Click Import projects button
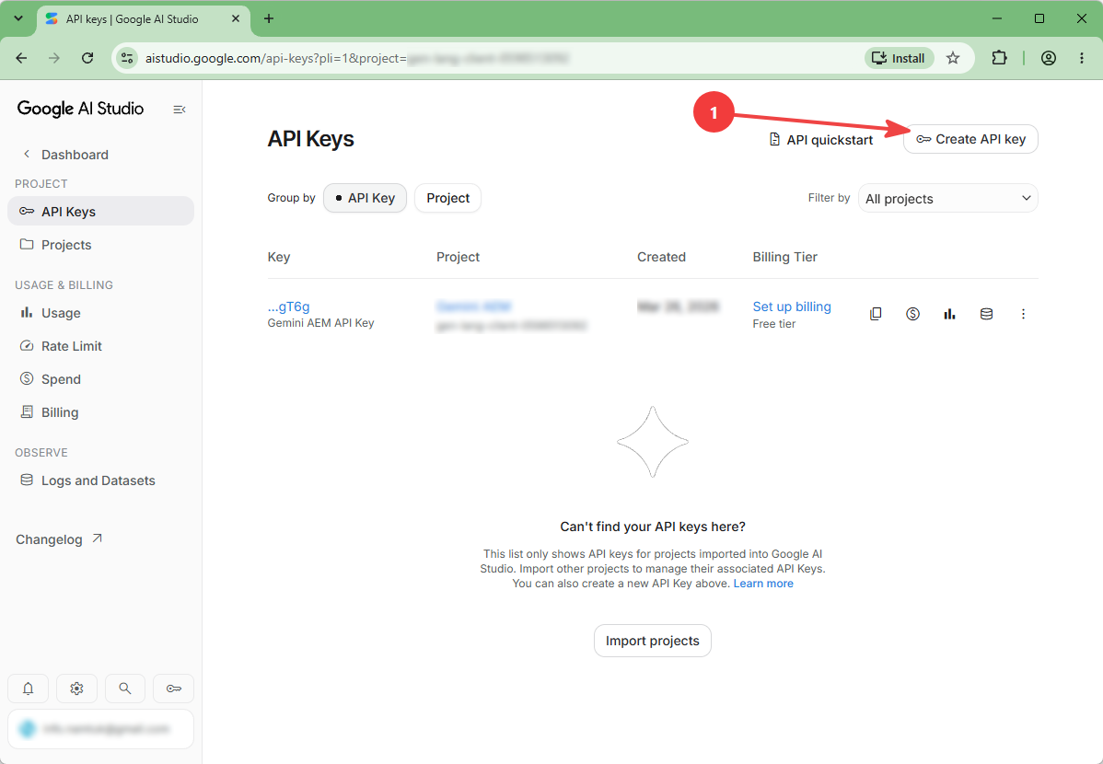This screenshot has width=1103, height=764. (x=653, y=641)
